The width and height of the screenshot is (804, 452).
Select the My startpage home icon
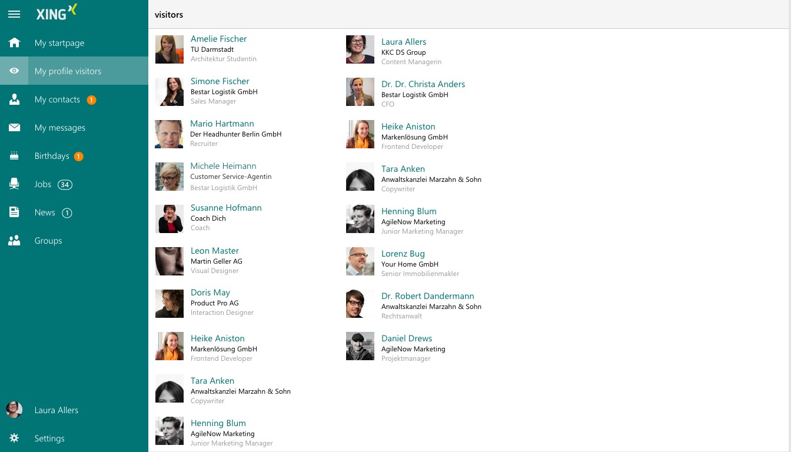14,42
